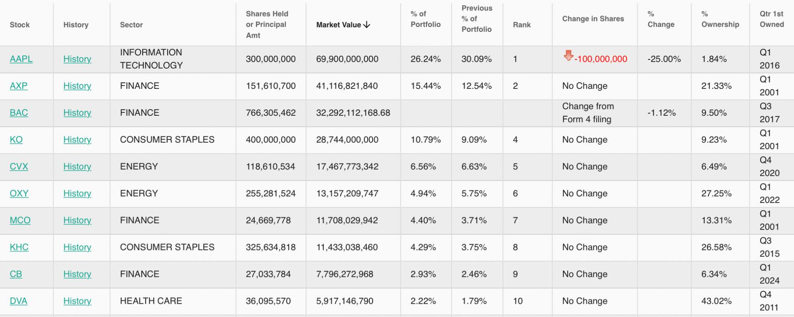Open the KO ticker link
This screenshot has height=317, width=794.
coord(16,140)
